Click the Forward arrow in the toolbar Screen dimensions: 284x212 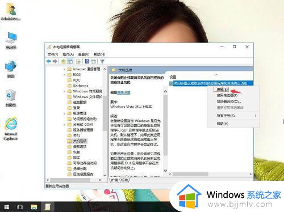tap(55, 61)
